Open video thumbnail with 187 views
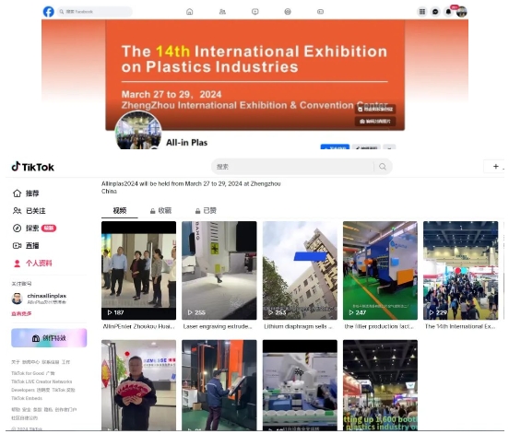509x434 pixels. [138, 271]
